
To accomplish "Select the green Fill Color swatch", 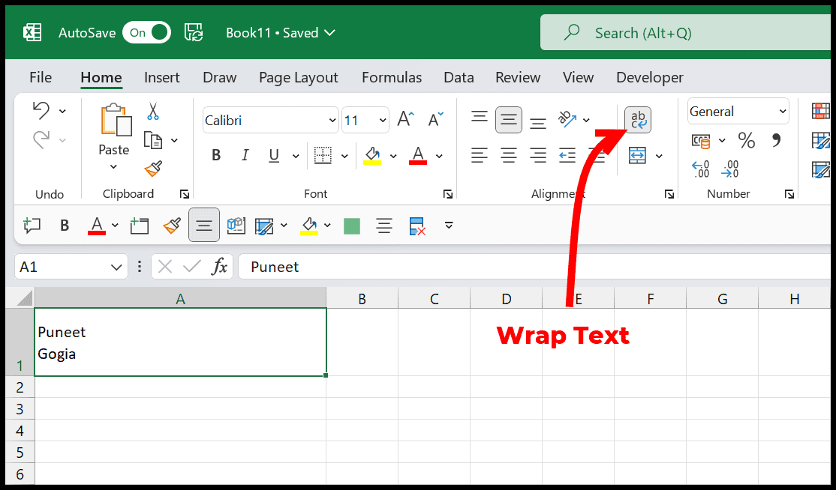I will tap(351, 226).
